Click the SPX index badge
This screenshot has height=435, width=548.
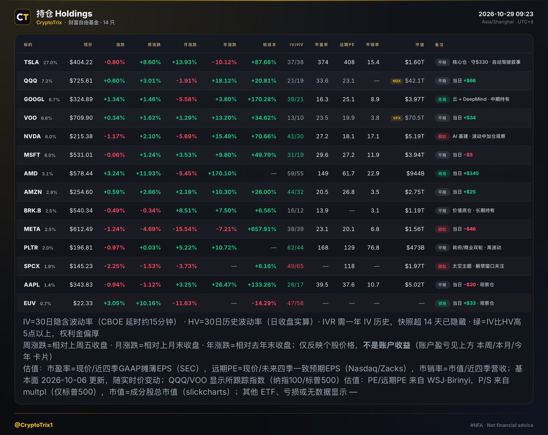pos(396,118)
